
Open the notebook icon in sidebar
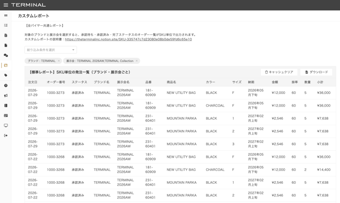coord(6,106)
